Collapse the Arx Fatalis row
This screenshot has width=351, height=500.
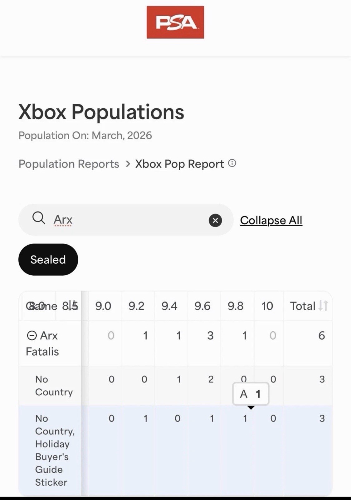[32, 335]
